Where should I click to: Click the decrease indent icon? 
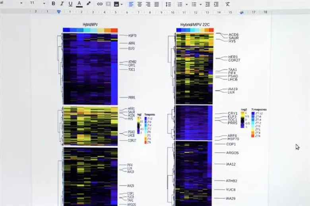[208, 4]
